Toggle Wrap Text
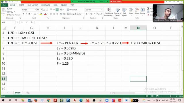 tap(72, 10)
